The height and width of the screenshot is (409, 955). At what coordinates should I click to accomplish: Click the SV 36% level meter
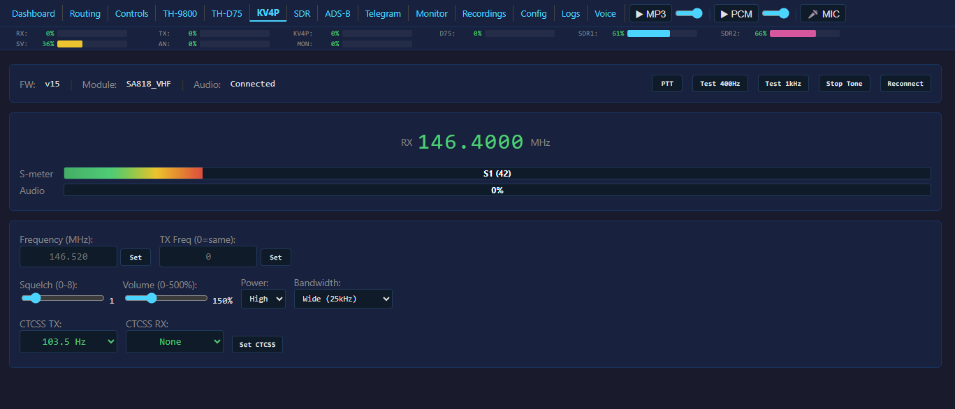92,44
